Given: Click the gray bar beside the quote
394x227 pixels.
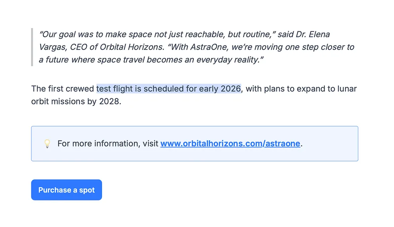Looking at the screenshot, I should (x=32, y=47).
